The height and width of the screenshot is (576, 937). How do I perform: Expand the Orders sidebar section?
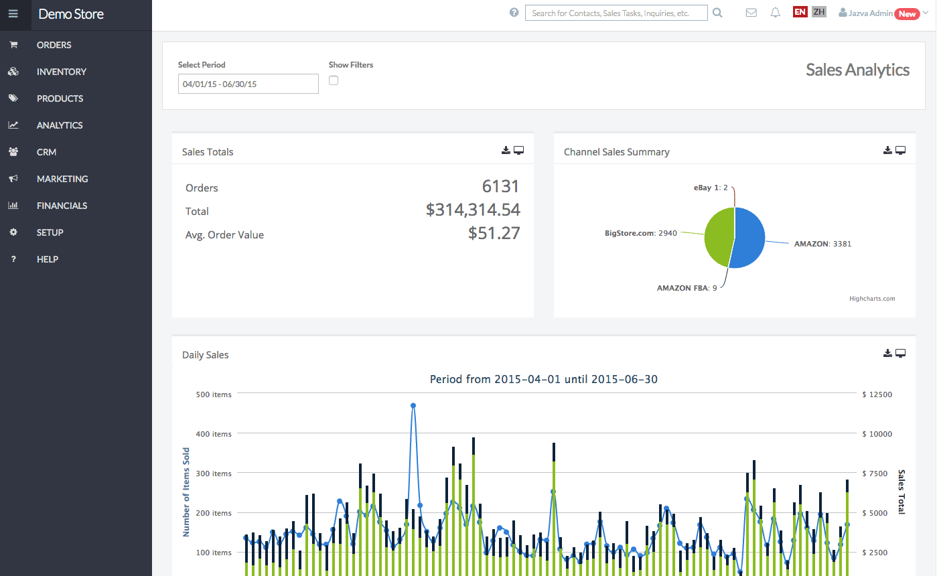pos(54,45)
